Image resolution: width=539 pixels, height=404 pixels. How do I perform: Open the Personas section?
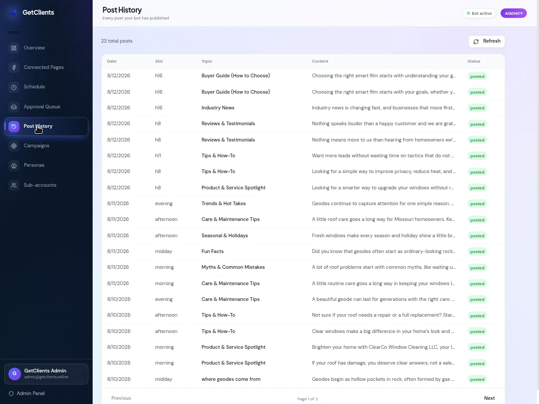click(x=46, y=165)
